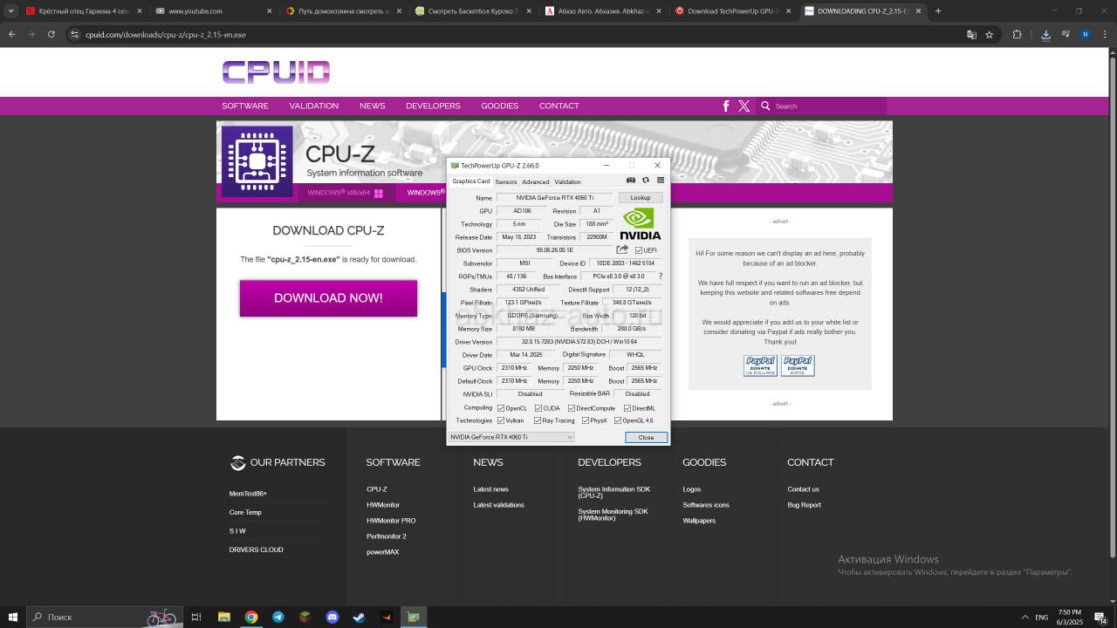This screenshot has height=628, width=1117.
Task: Click the Windows taskbar search box
Action: coord(105,617)
